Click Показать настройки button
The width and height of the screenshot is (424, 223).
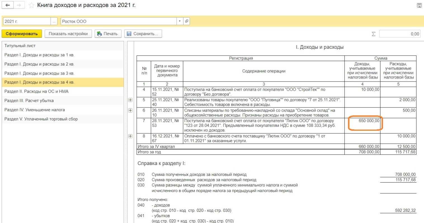pyautogui.click(x=68, y=34)
